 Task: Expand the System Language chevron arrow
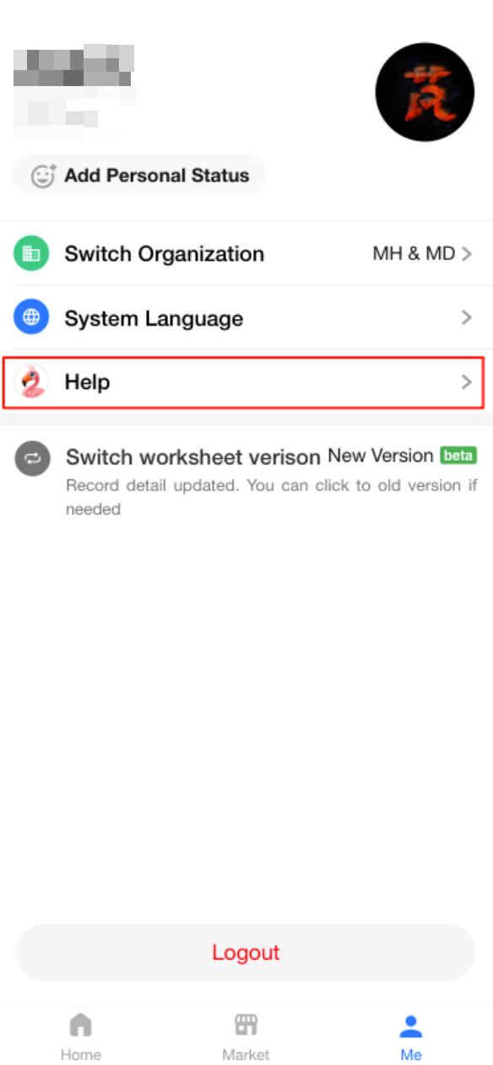tap(467, 318)
